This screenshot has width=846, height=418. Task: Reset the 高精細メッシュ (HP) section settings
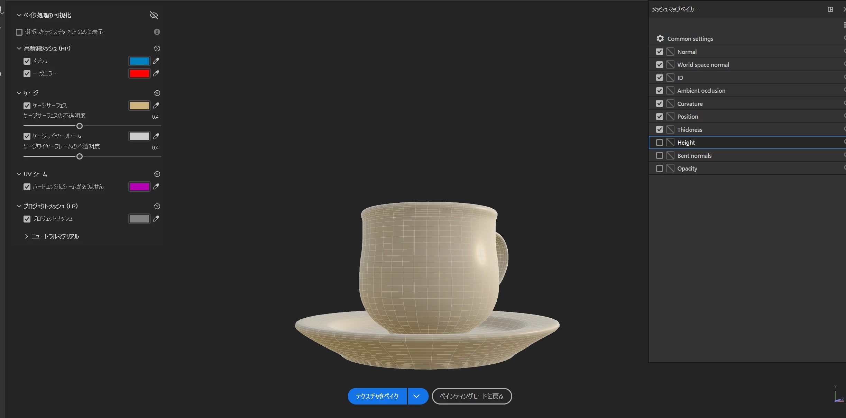tap(157, 48)
